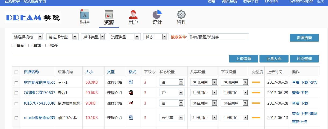The height and width of the screenshot is (129, 328).
Task: Click 查看 link for QQ图片20170607 row
Action: 296,93
